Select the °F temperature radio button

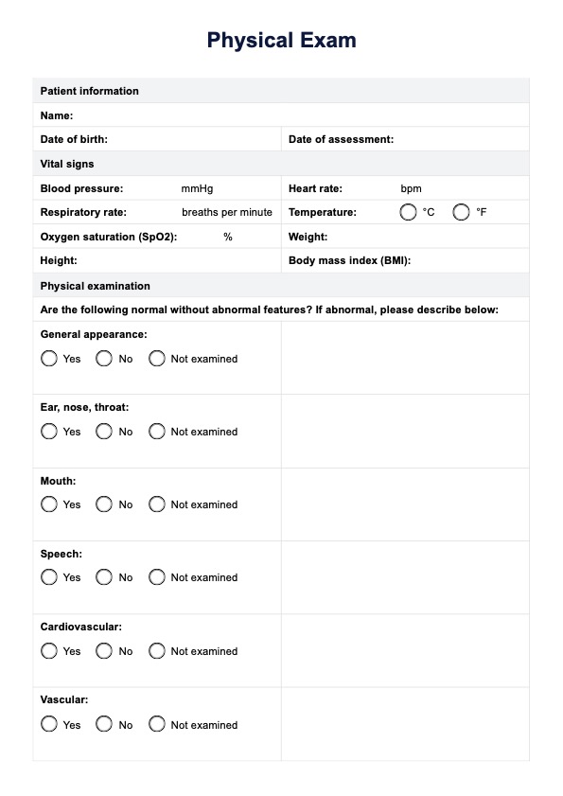tap(461, 212)
